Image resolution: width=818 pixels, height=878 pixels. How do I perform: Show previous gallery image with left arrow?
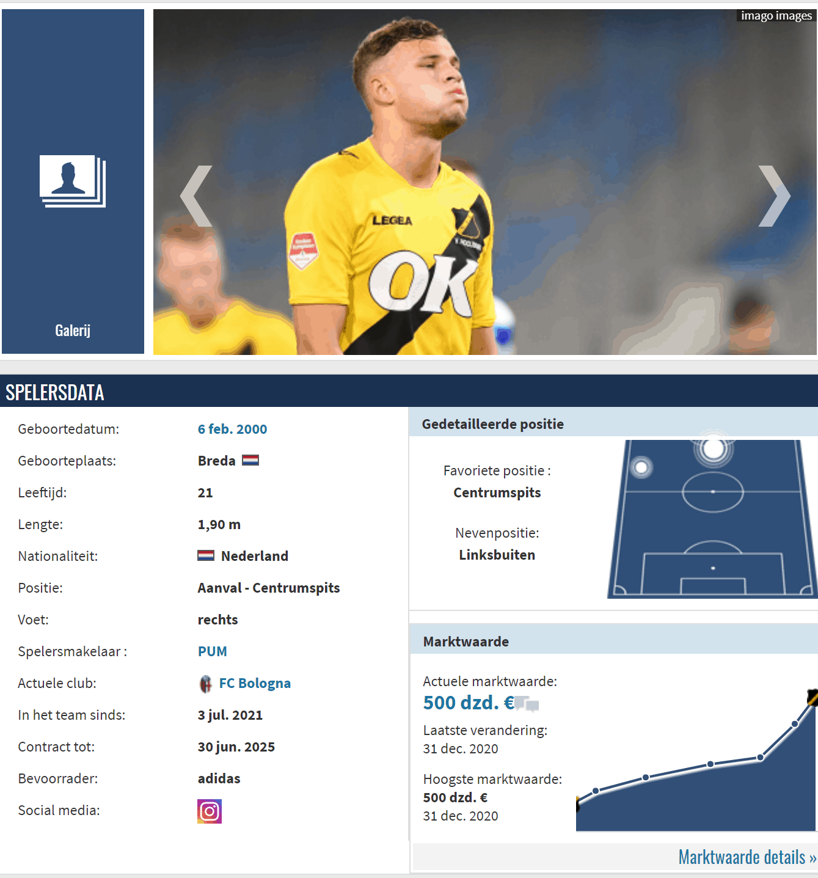pos(196,196)
